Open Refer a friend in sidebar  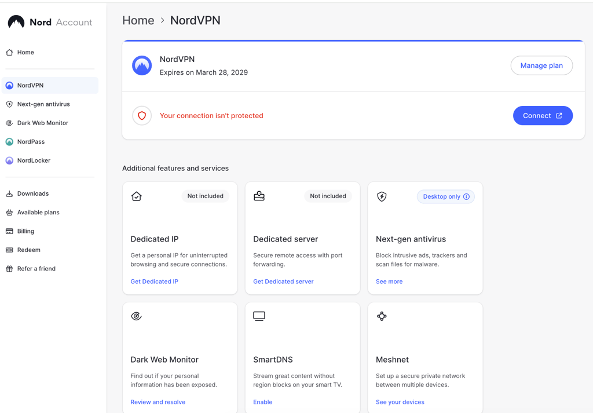50,269
